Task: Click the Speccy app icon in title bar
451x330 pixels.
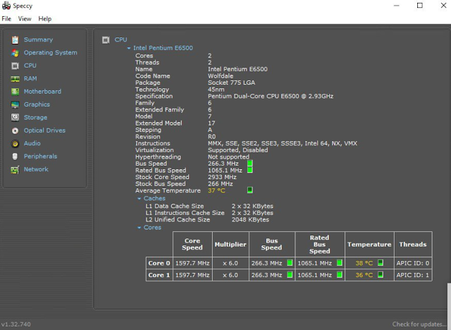Action: pyautogui.click(x=6, y=6)
